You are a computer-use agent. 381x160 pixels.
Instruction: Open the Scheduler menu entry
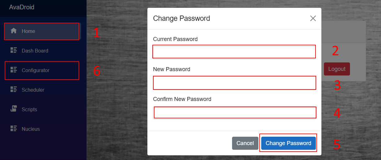coord(33,90)
